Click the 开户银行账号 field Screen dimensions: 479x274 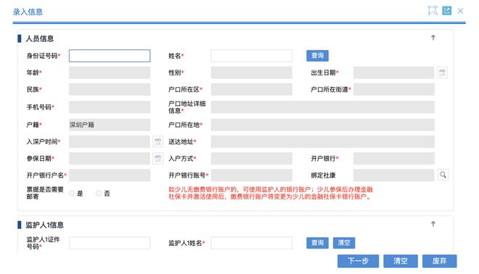tap(251, 175)
